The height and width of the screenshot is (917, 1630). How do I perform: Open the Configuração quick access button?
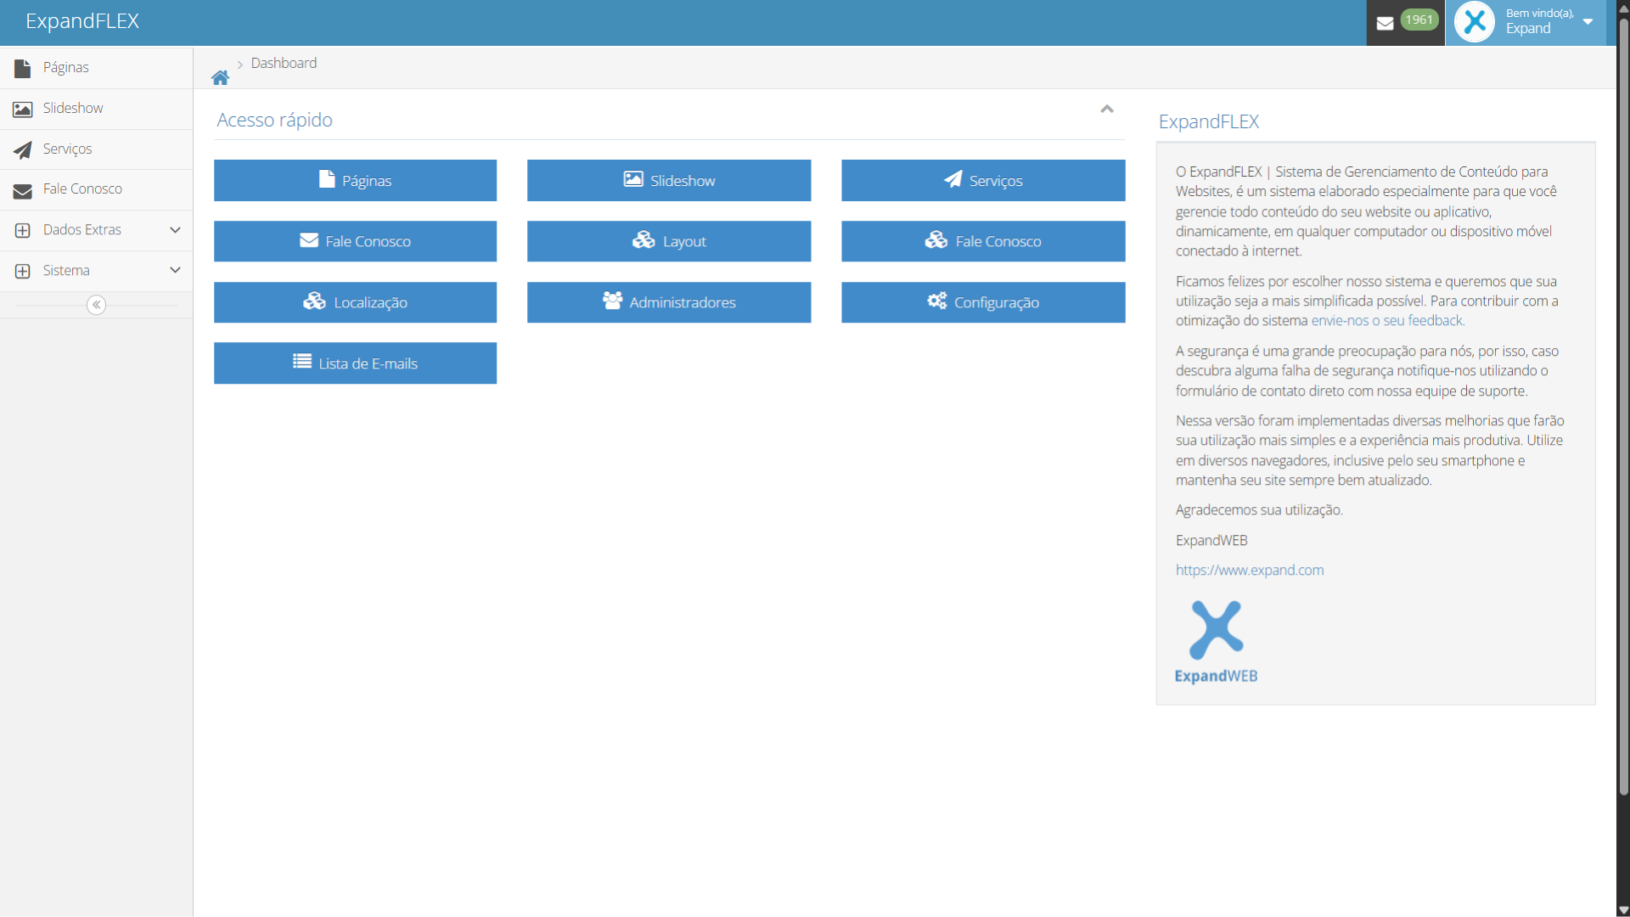[x=983, y=302]
